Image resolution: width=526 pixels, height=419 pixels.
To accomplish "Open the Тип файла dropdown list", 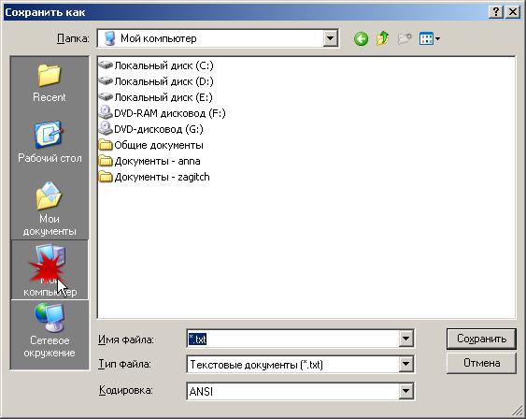I will click(405, 364).
